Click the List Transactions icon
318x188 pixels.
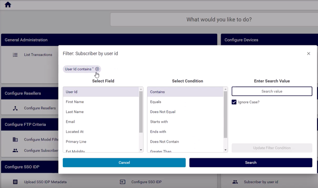15,55
